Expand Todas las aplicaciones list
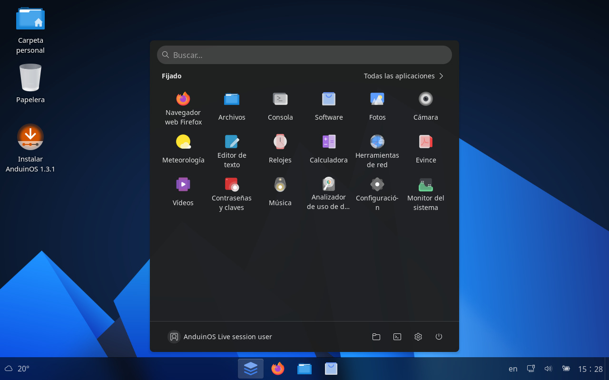This screenshot has height=380, width=609. 403,76
